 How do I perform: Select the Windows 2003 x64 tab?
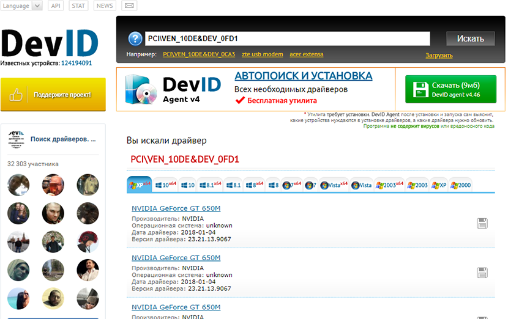pos(389,185)
